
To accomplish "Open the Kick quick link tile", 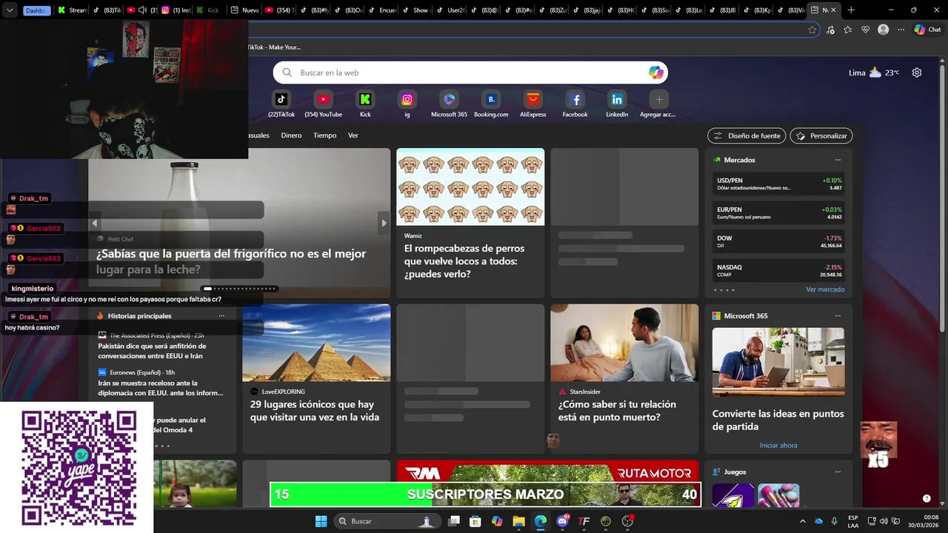I will [x=365, y=103].
